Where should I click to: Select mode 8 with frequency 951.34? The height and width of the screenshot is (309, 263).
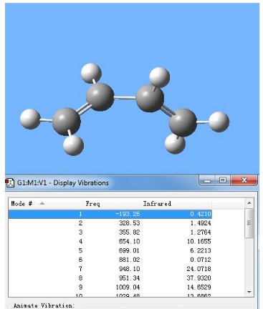(x=110, y=278)
